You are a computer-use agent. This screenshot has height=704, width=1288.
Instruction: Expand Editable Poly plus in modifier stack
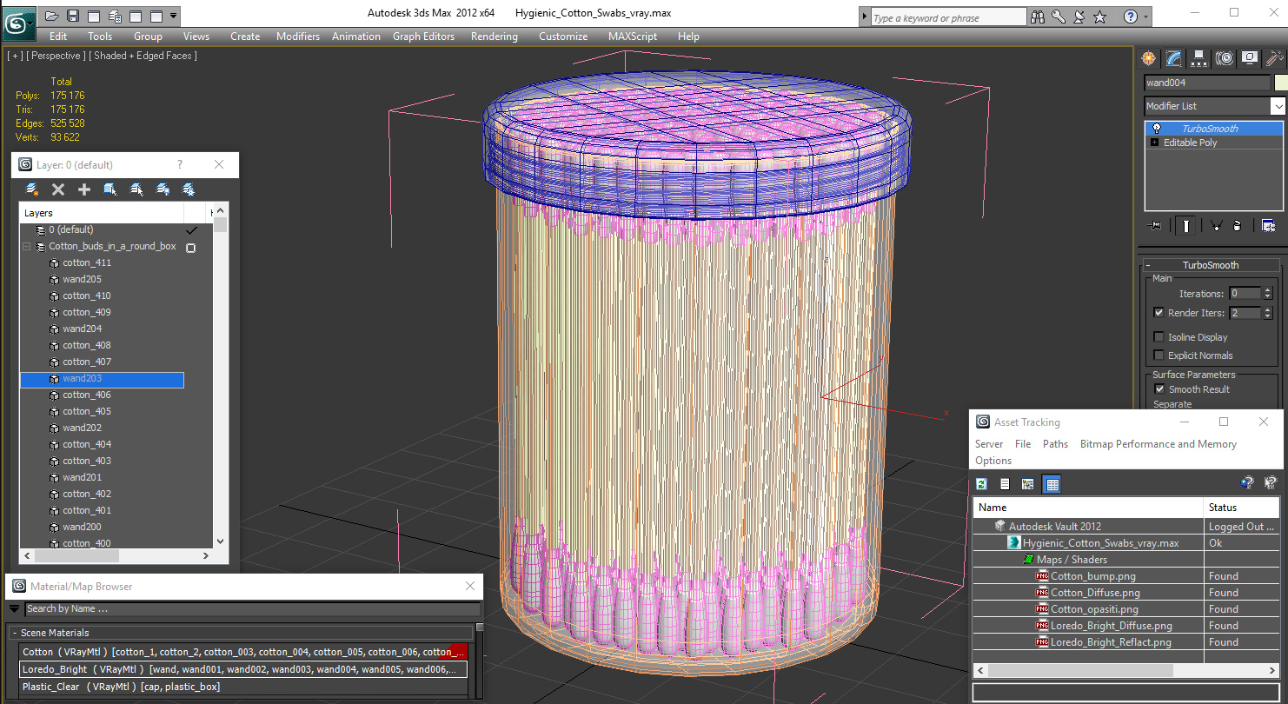click(x=1155, y=143)
